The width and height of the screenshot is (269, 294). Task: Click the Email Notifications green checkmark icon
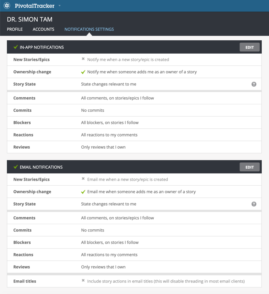click(x=16, y=167)
